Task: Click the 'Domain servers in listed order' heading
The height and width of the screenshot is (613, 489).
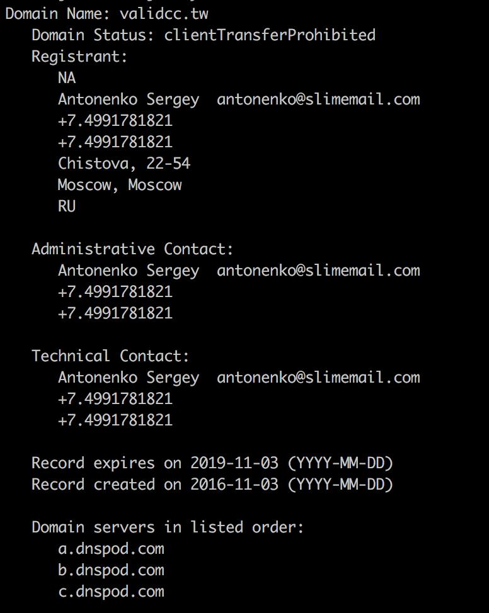Action: pyautogui.click(x=168, y=527)
